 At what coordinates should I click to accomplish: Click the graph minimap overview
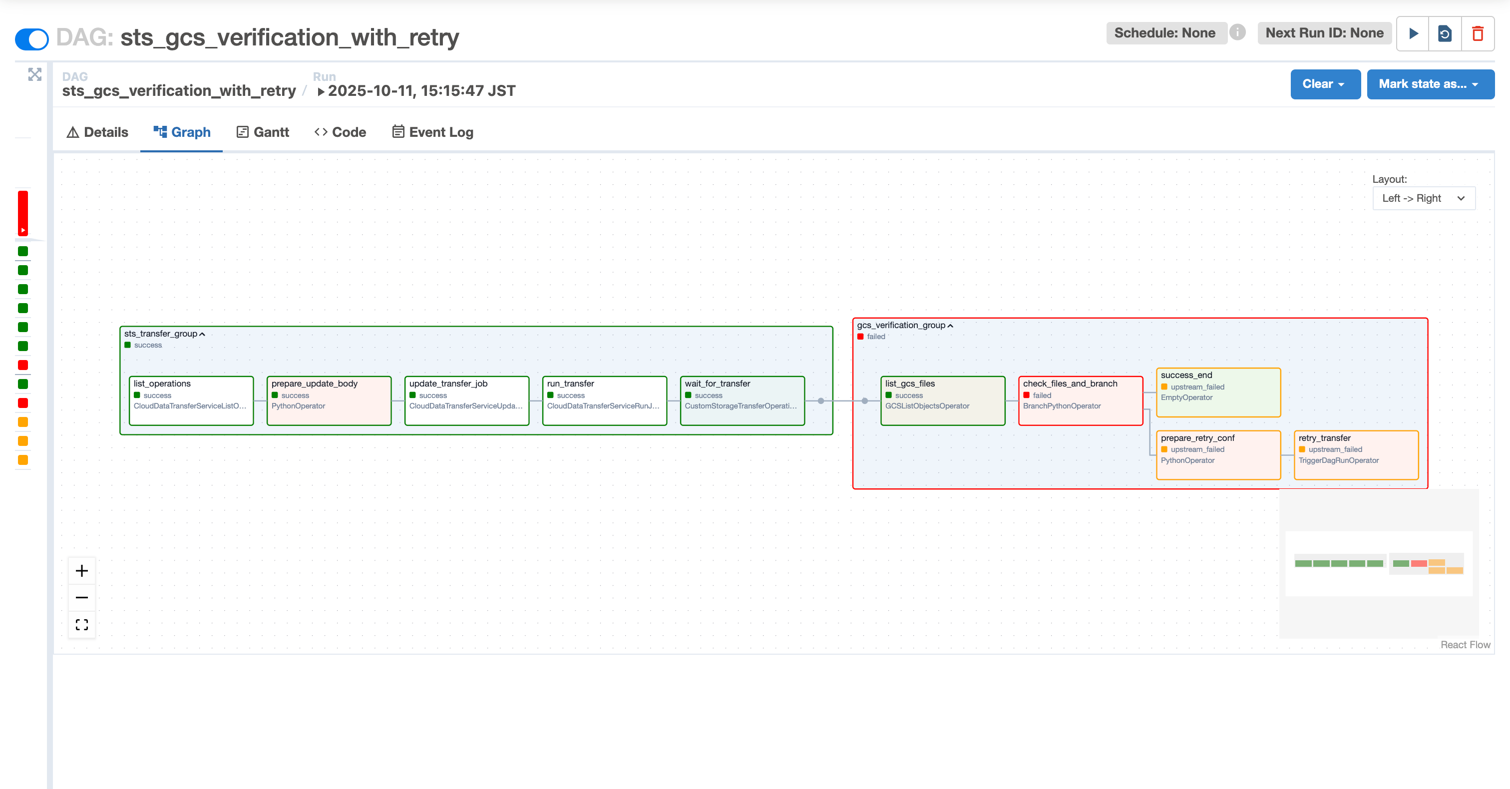[x=1379, y=563]
